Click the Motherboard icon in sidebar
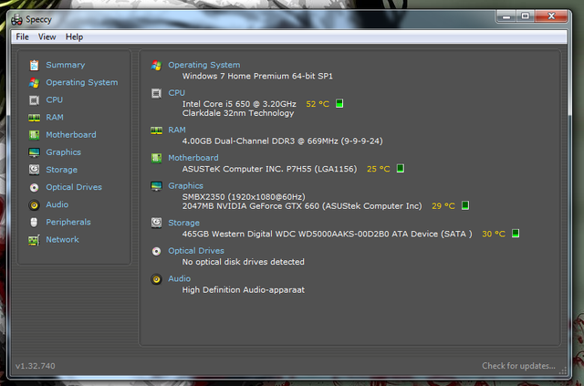The height and width of the screenshot is (386, 584). click(34, 135)
